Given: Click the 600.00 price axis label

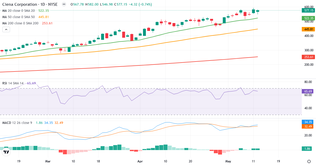Looking at the screenshot, I should [x=309, y=7].
